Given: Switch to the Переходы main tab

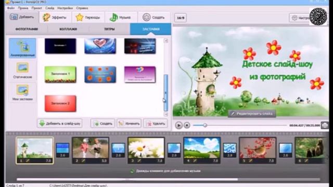Looking at the screenshot, I should [88, 17].
